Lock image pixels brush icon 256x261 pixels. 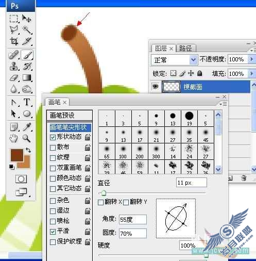pos(182,73)
